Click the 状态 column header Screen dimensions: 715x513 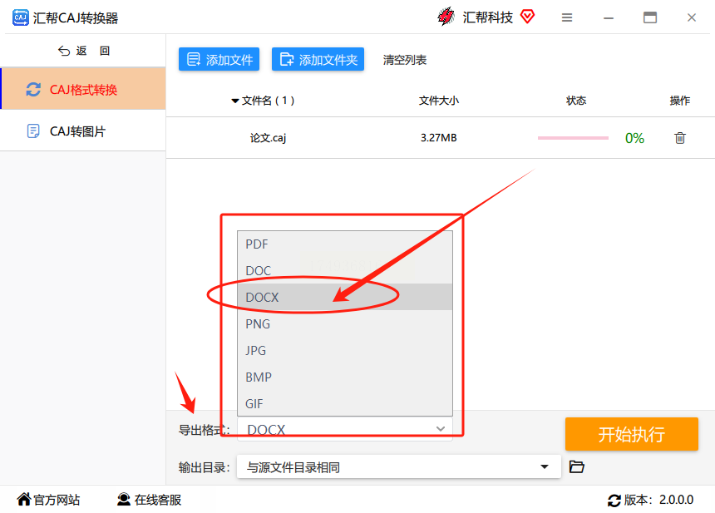tap(576, 101)
